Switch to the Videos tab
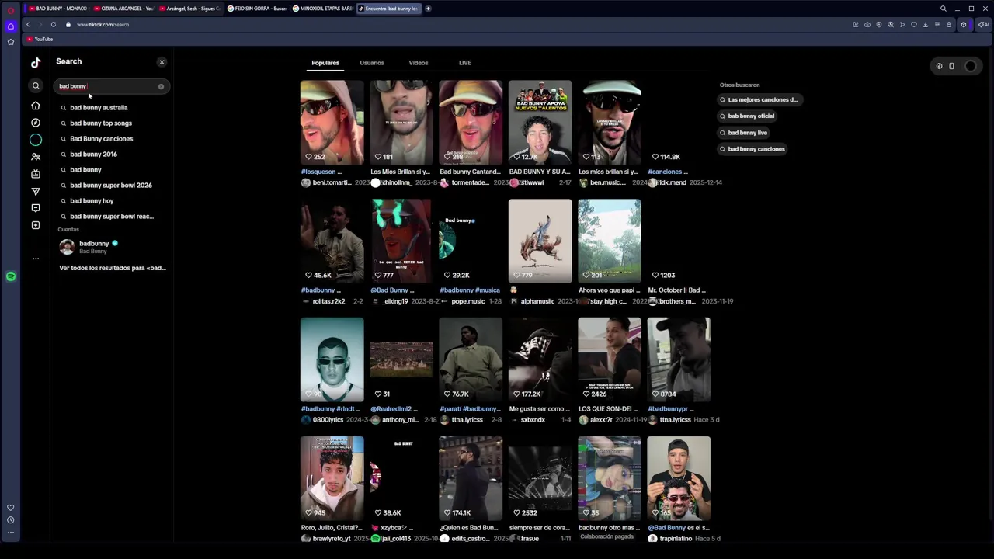The width and height of the screenshot is (994, 559). point(419,63)
